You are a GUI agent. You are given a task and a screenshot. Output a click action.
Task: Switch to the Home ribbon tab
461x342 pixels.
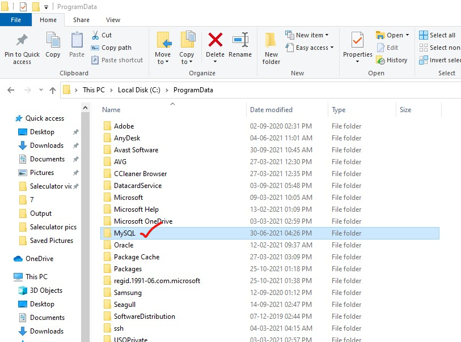(48, 20)
